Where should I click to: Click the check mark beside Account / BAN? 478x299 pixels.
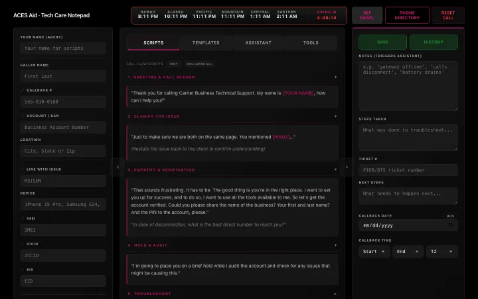click(23, 116)
